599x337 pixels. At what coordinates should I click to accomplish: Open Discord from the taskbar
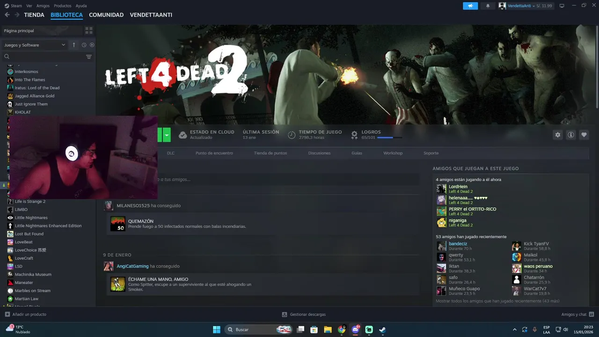tap(355, 330)
